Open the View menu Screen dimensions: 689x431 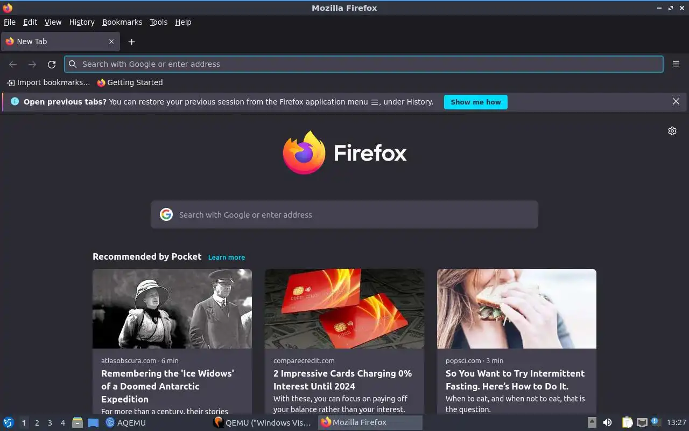[x=53, y=22]
